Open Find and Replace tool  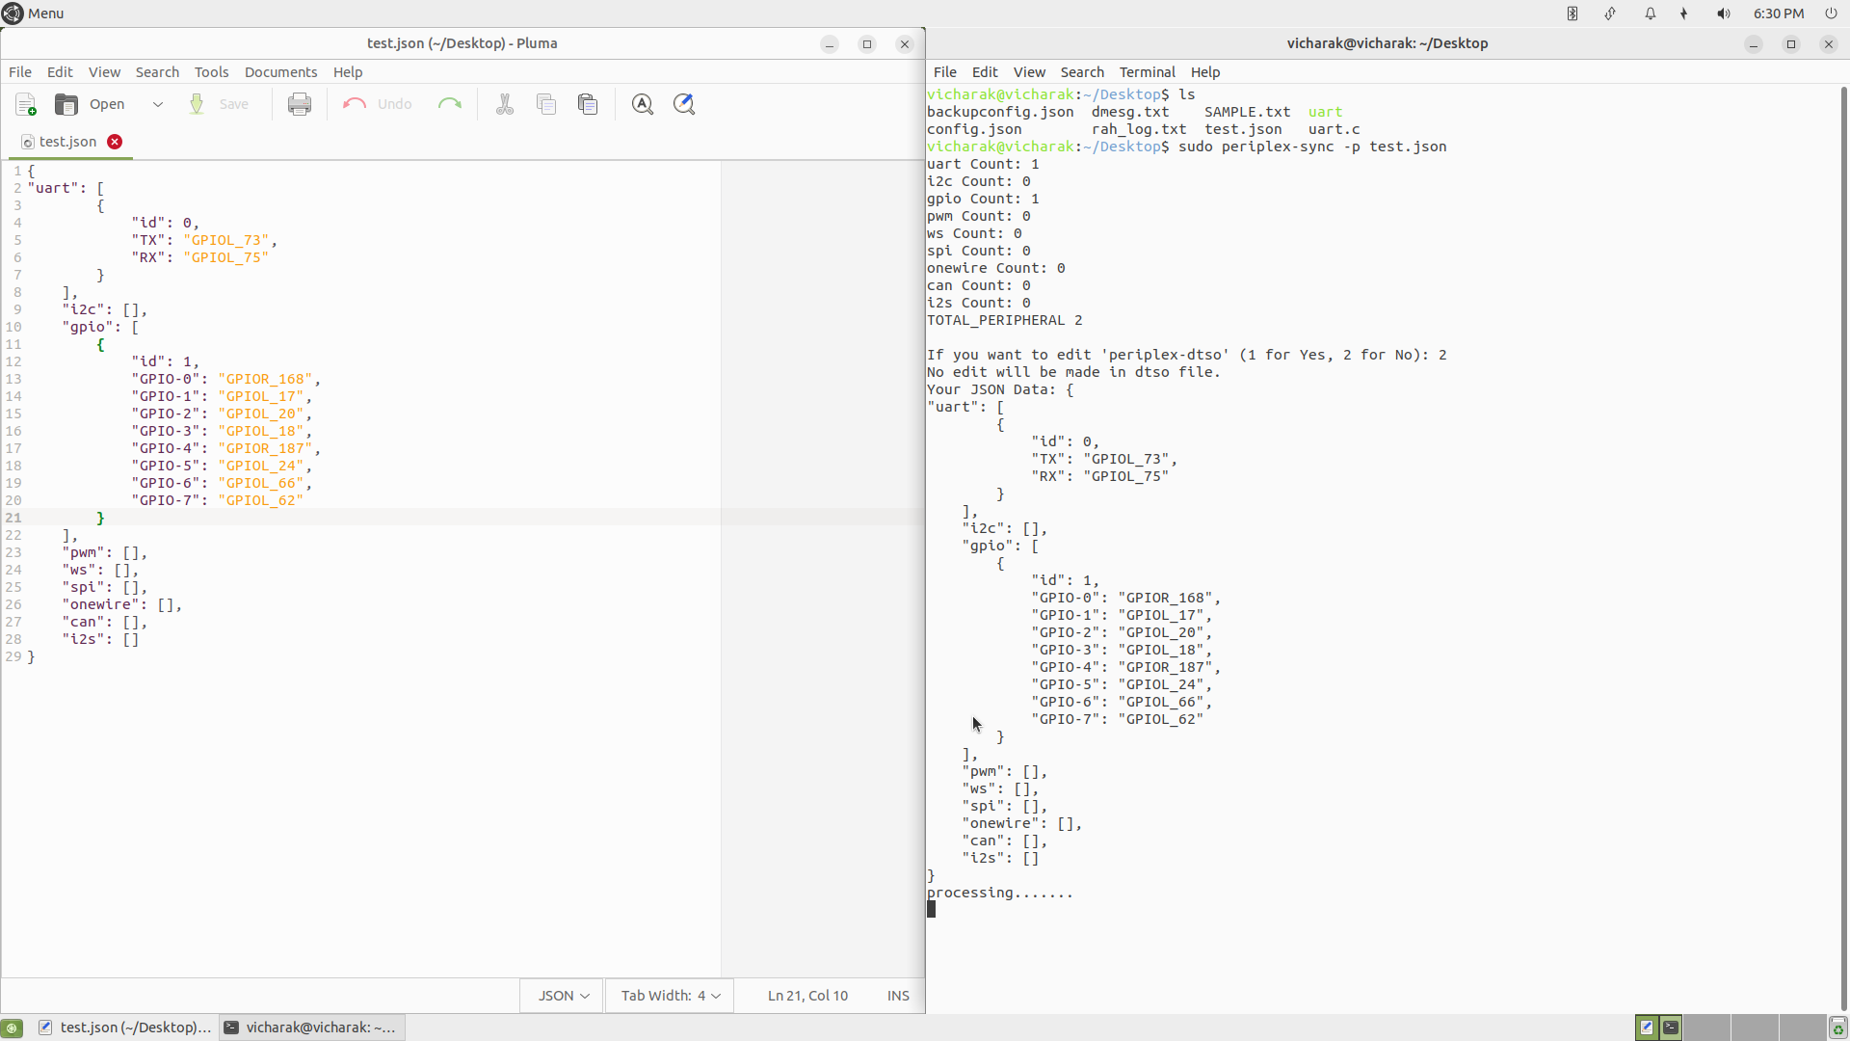point(684,104)
